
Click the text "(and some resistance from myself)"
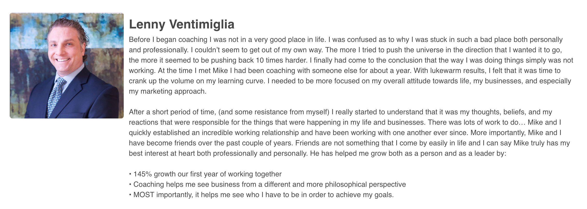coord(274,112)
